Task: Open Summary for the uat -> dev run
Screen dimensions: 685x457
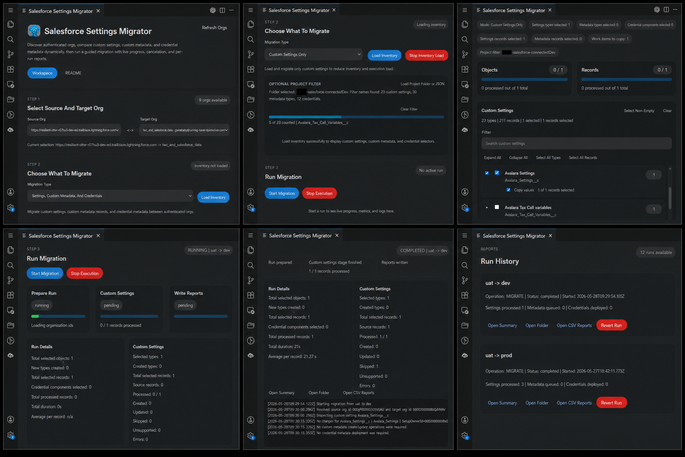Action: pyautogui.click(x=502, y=325)
